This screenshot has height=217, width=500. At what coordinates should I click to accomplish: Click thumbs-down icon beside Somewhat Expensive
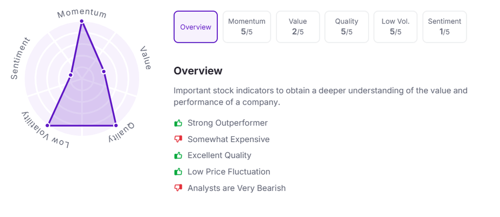(x=178, y=140)
